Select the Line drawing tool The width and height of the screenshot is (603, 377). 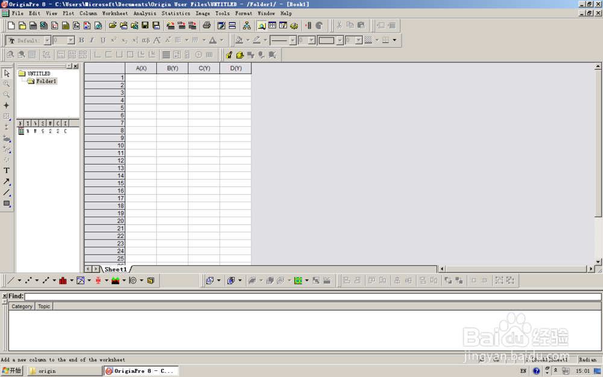[7, 192]
